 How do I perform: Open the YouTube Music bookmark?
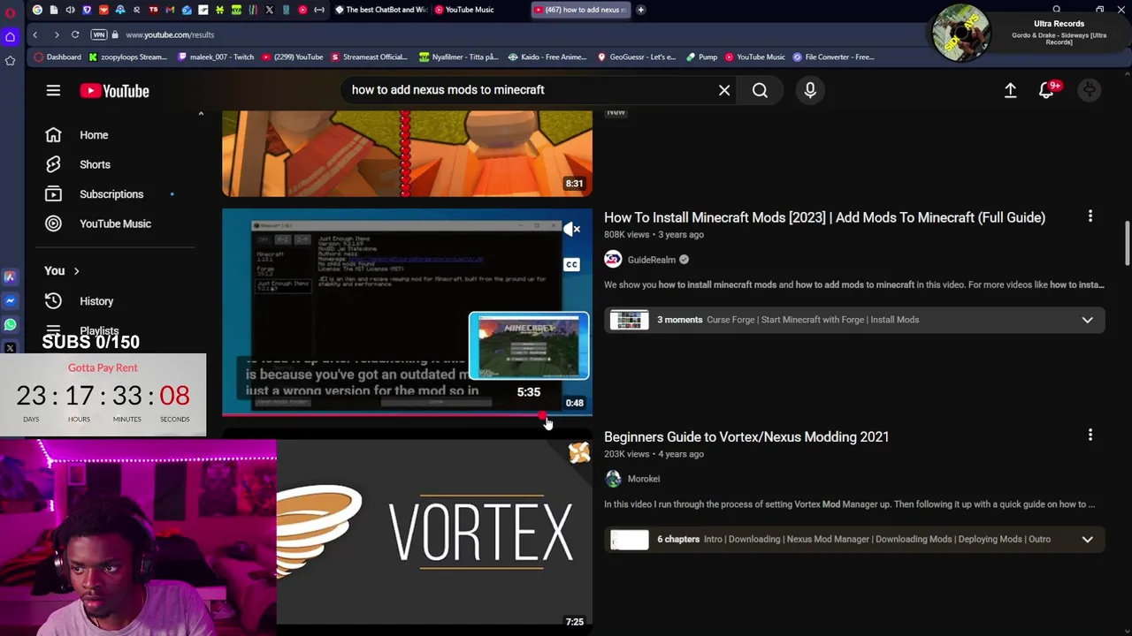pos(754,57)
